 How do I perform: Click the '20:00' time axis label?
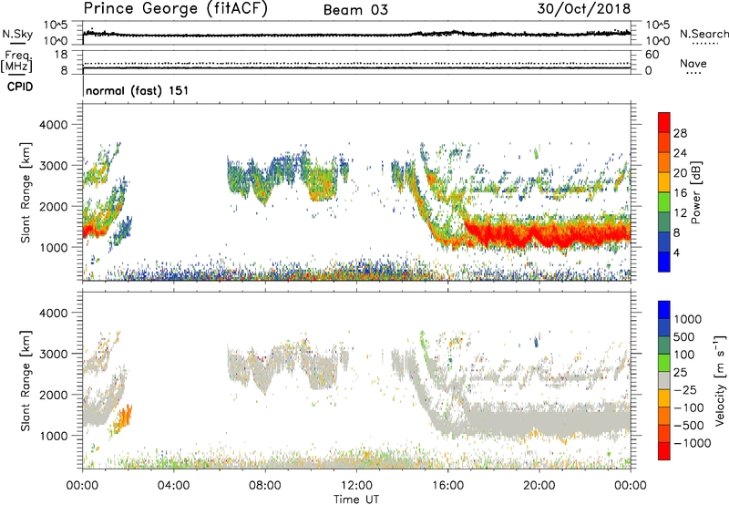539,486
